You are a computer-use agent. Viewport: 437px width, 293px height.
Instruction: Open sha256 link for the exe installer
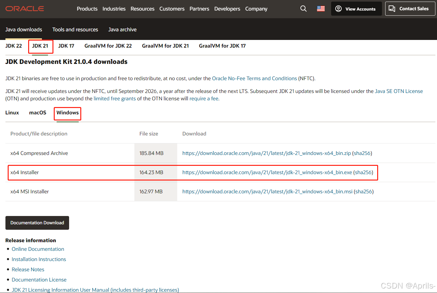[363, 172]
